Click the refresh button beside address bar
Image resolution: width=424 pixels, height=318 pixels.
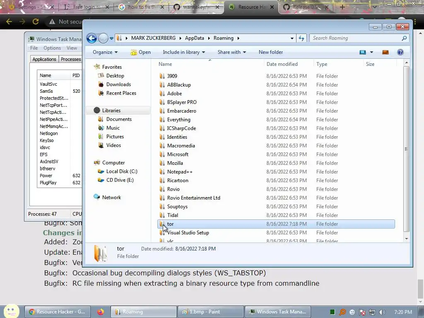point(301,38)
